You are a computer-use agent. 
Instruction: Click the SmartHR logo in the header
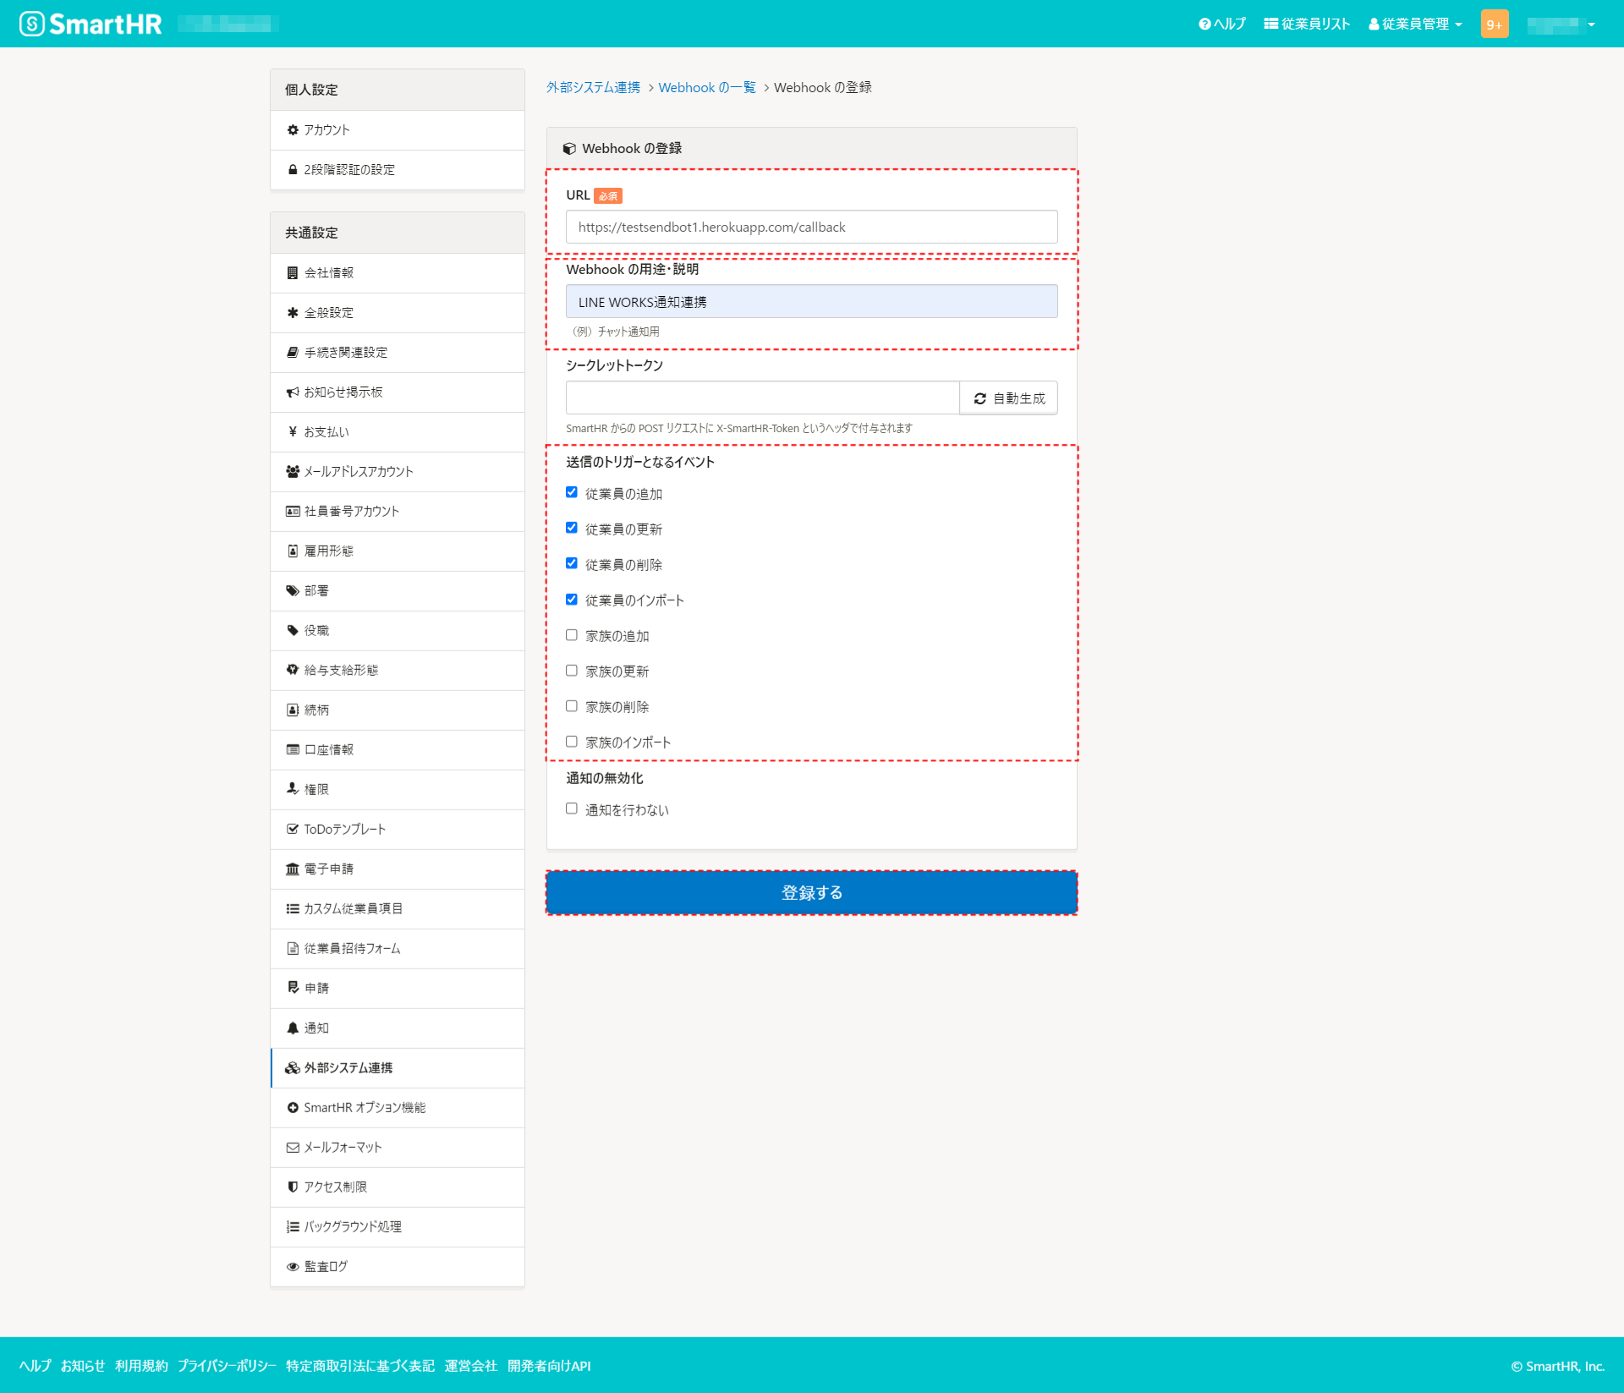pyautogui.click(x=89, y=23)
